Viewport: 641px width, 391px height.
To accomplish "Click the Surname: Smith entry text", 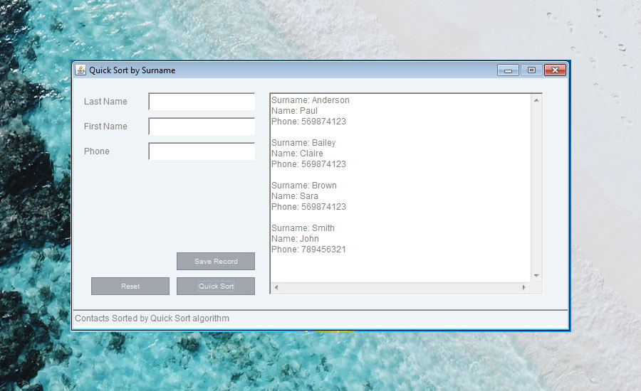I will coord(303,228).
